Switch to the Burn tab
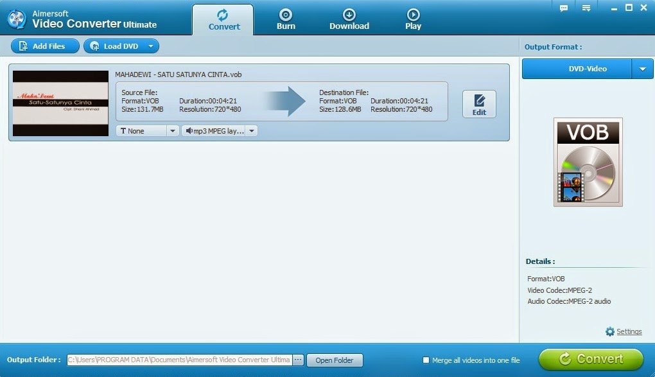This screenshot has height=377, width=655. 286,20
